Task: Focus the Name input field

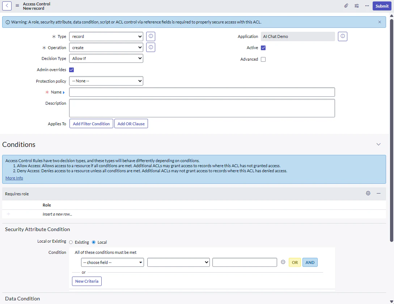Action: (x=202, y=92)
